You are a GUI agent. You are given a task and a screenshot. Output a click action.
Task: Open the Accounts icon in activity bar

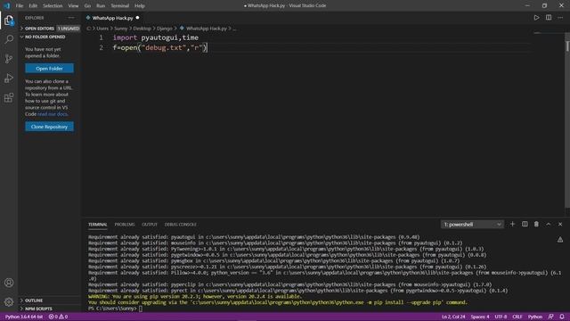9,283
